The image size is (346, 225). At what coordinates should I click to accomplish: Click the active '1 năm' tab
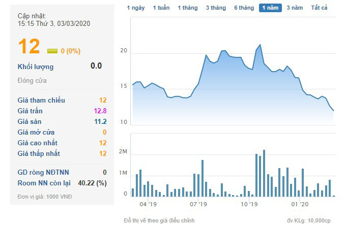pyautogui.click(x=270, y=8)
